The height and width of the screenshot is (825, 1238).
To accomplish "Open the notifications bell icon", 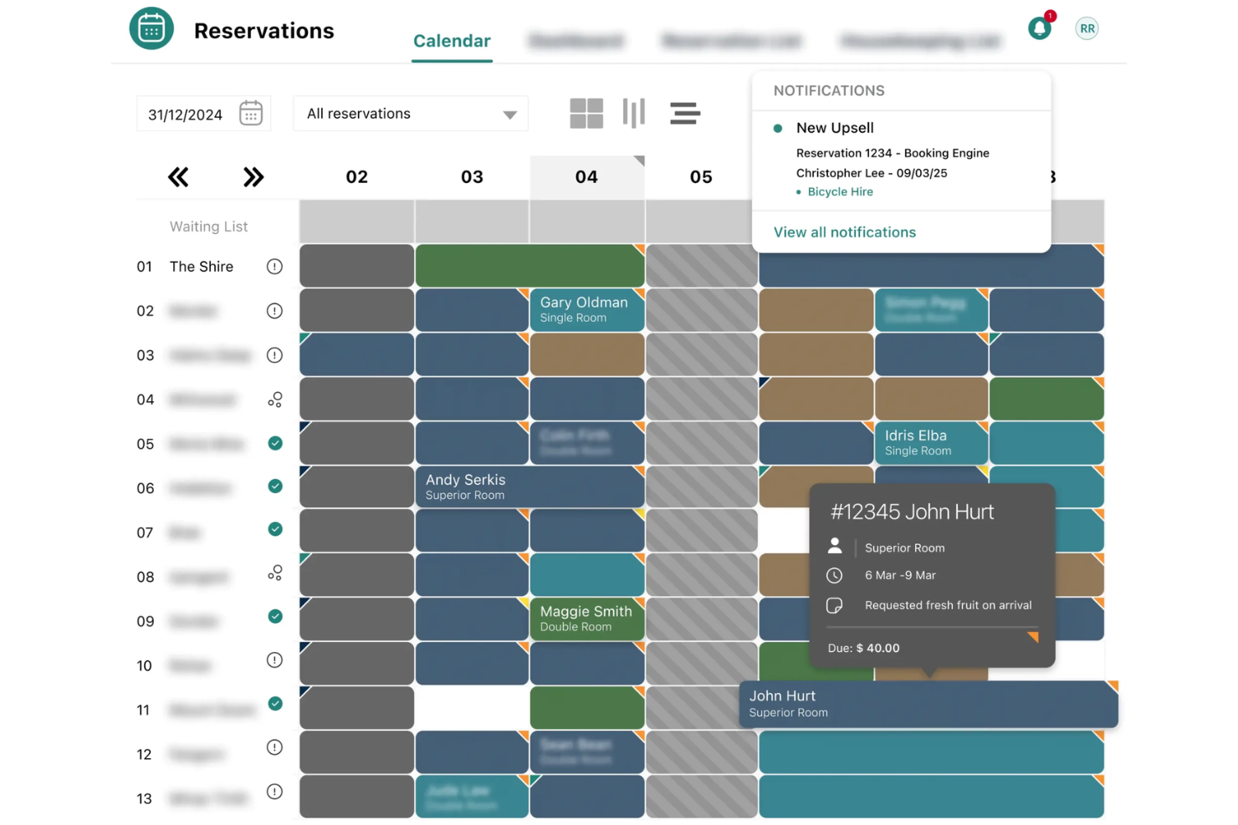I will [1039, 28].
